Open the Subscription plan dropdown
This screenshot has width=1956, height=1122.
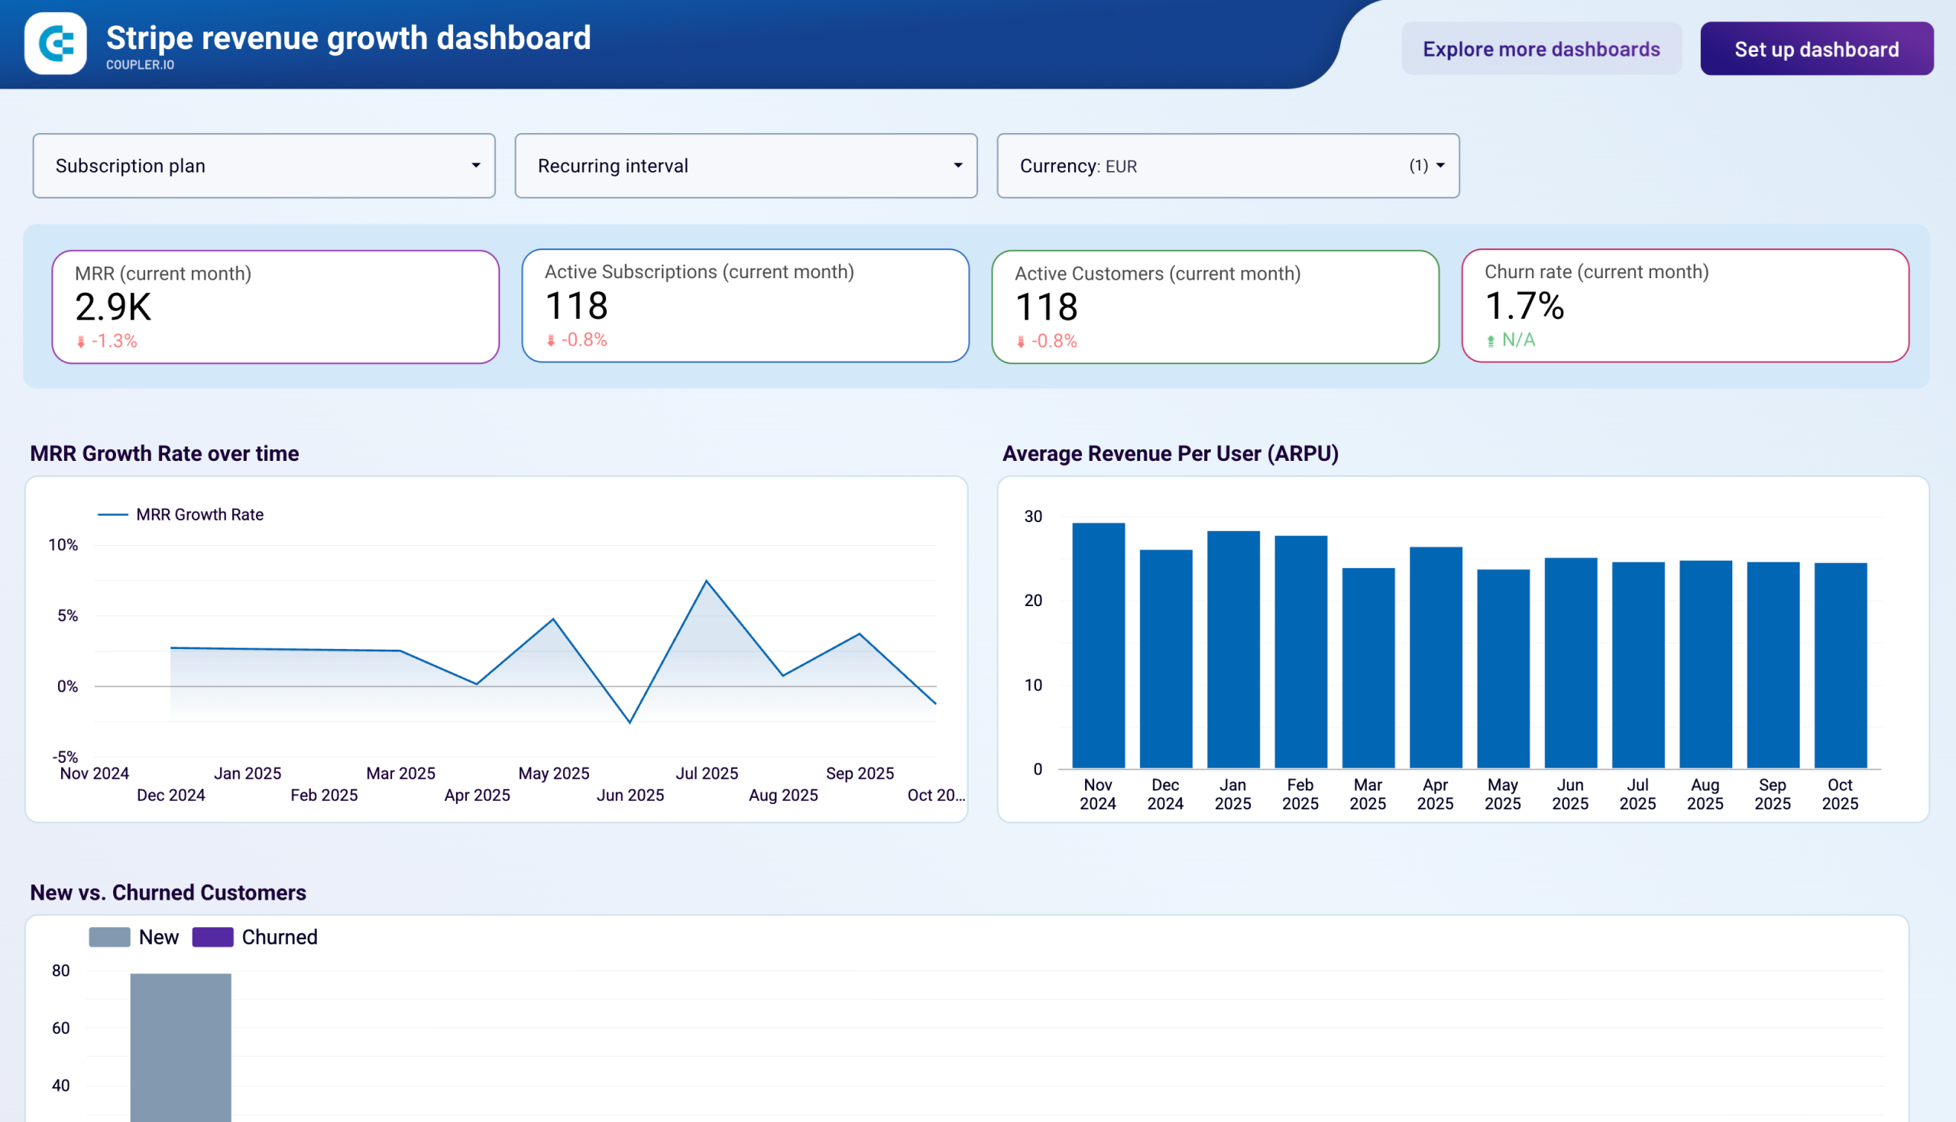(264, 166)
